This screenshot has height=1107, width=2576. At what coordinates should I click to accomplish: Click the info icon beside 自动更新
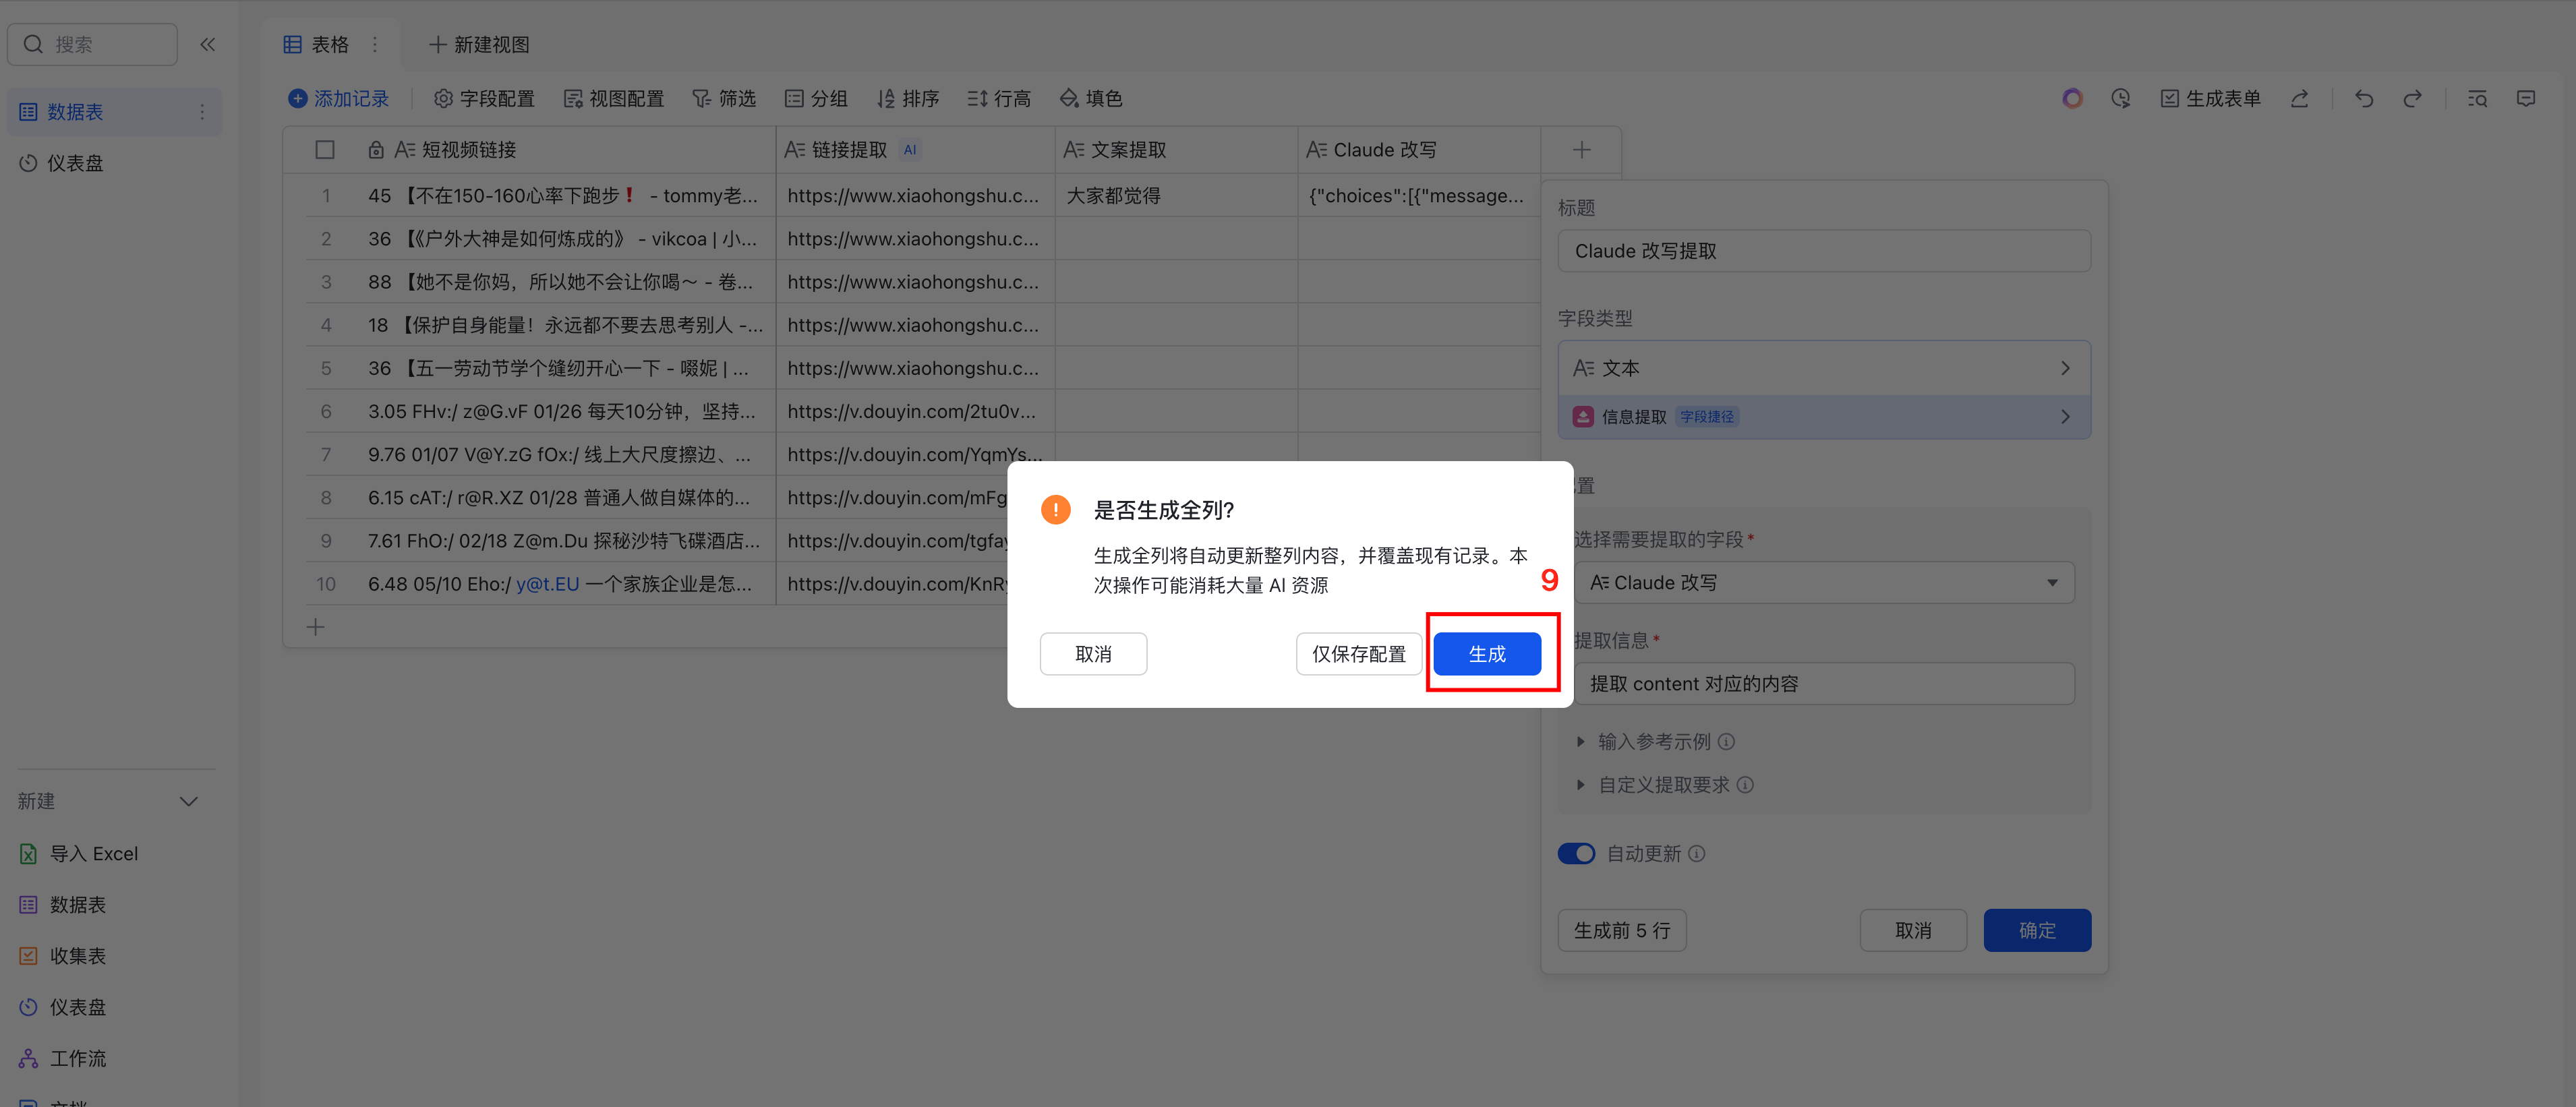[1697, 854]
